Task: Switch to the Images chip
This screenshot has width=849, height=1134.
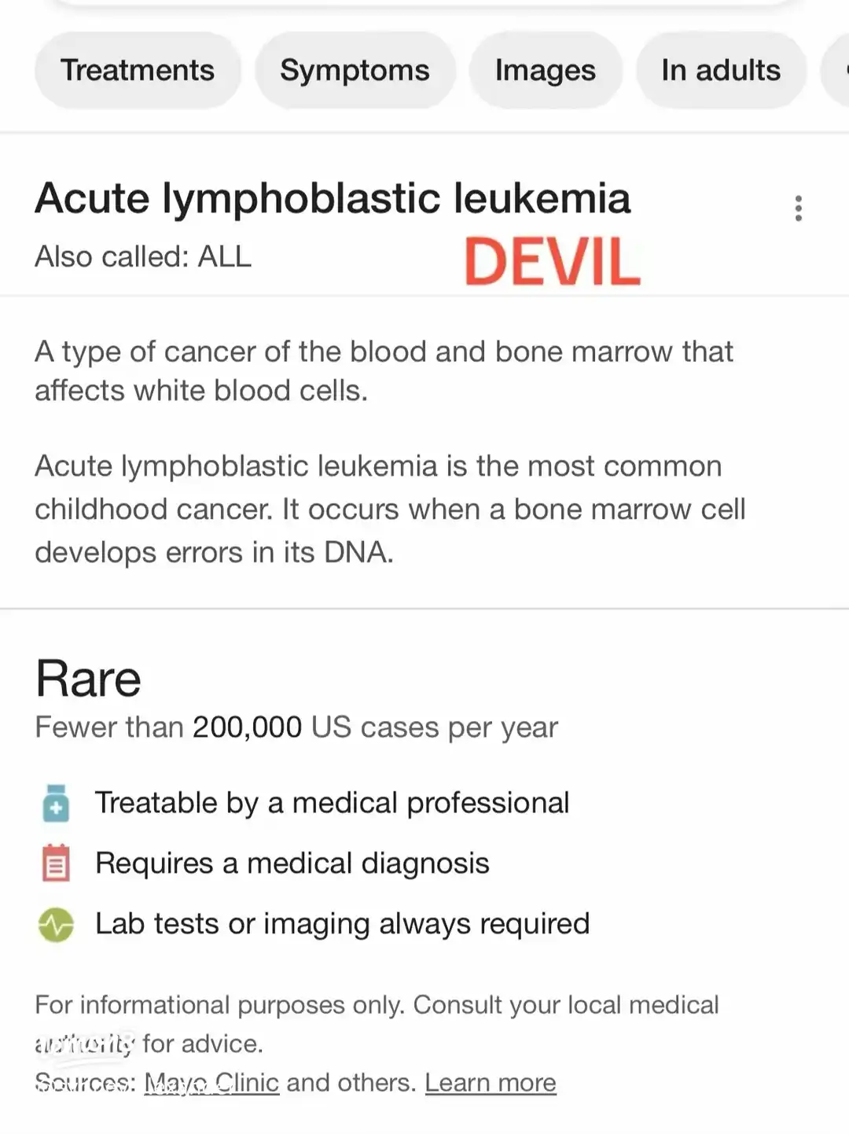Action: click(x=545, y=70)
